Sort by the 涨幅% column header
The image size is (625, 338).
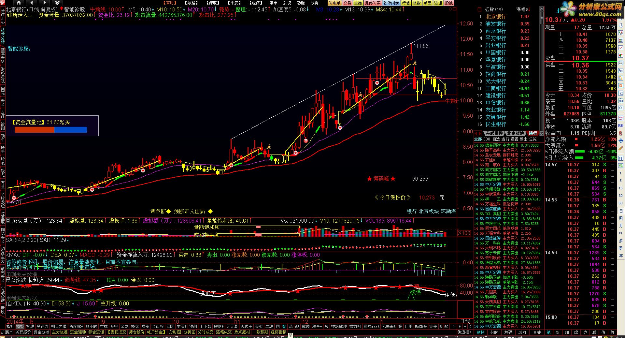tap(523, 9)
